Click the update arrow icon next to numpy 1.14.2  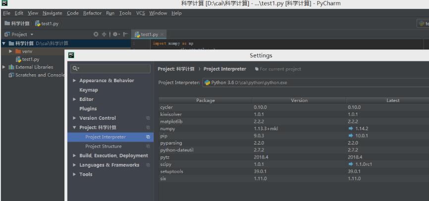pyautogui.click(x=351, y=129)
